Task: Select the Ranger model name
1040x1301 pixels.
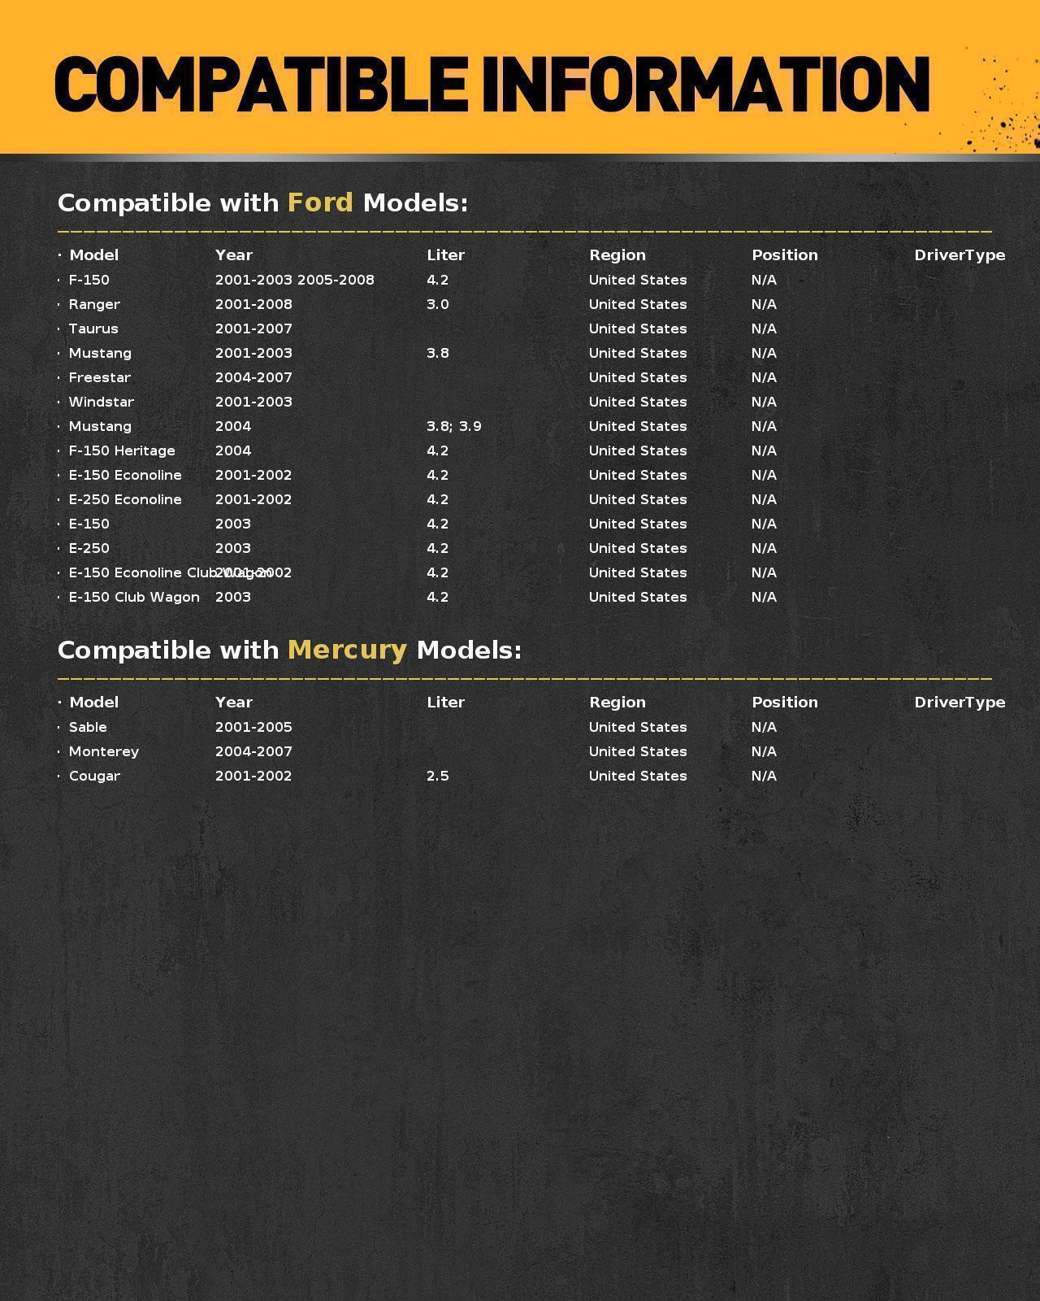Action: 94,304
